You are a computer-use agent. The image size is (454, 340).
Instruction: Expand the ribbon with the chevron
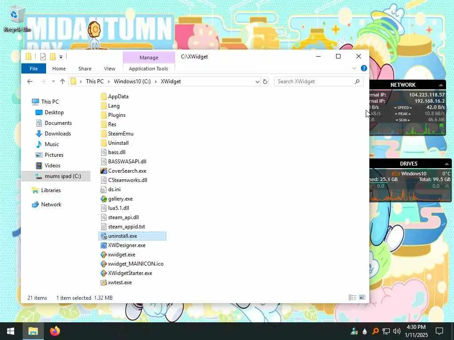[354, 68]
